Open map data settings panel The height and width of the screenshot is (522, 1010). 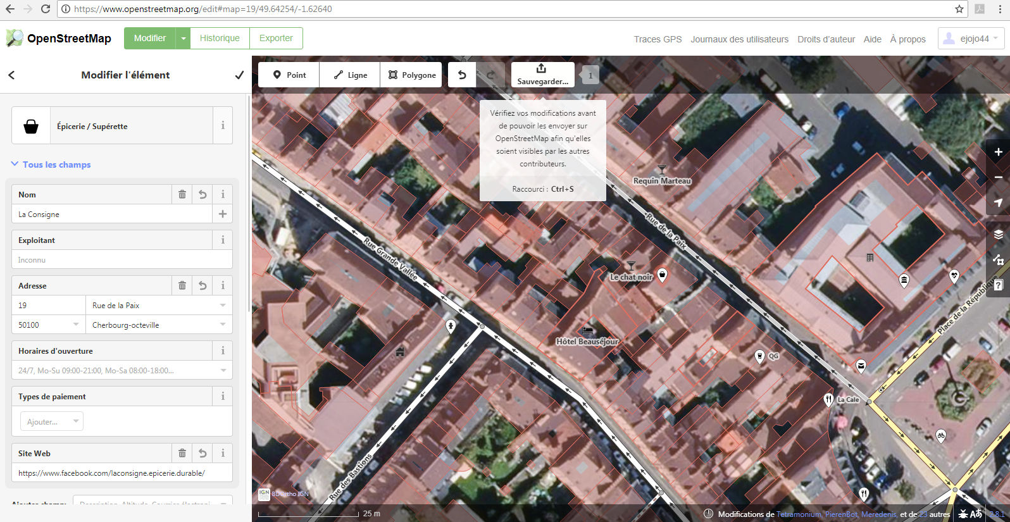click(998, 259)
